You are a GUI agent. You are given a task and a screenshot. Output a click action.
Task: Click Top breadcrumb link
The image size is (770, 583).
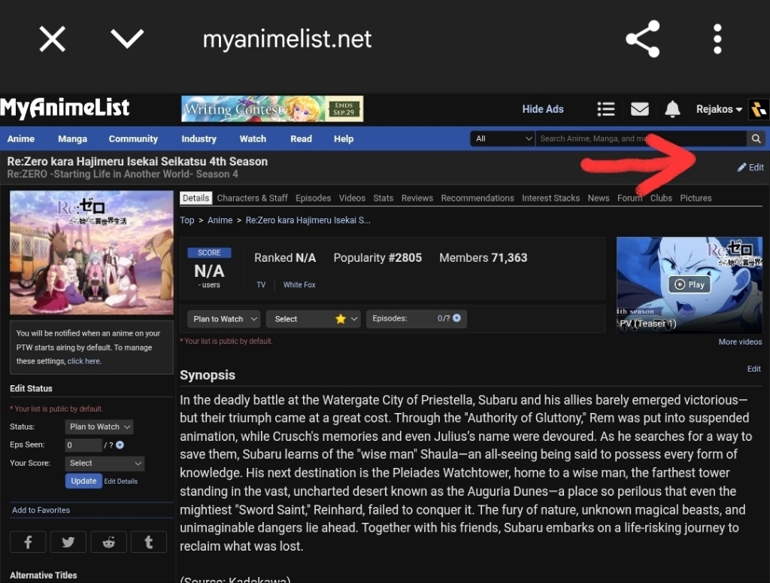[187, 220]
